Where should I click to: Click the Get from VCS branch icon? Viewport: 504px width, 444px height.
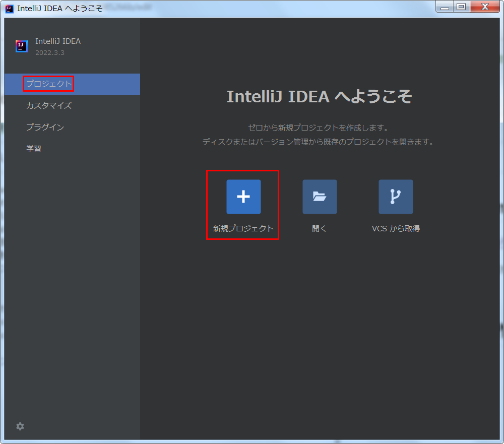[396, 197]
